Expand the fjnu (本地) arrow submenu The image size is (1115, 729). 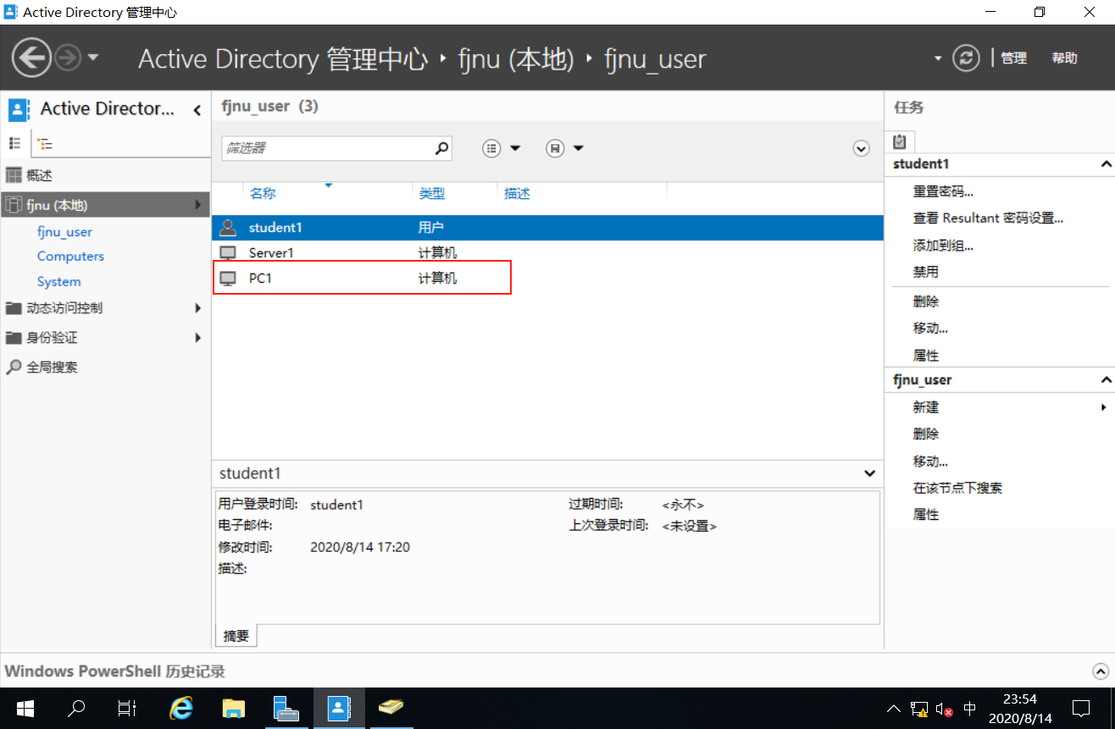coord(198,205)
